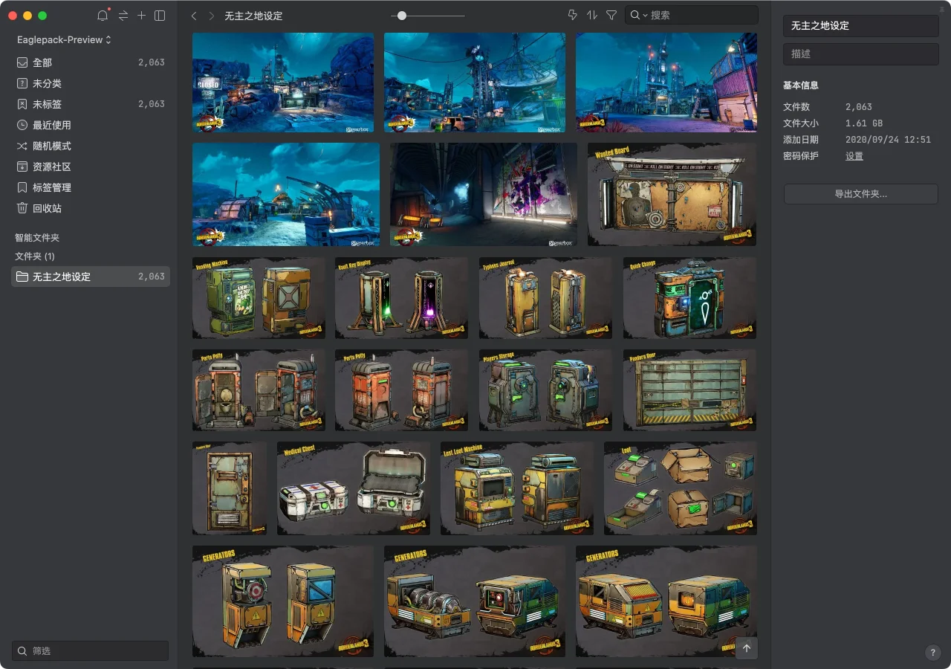The height and width of the screenshot is (669, 951).
Task: Click the folder icon beside 无主之地设定
Action: [22, 277]
